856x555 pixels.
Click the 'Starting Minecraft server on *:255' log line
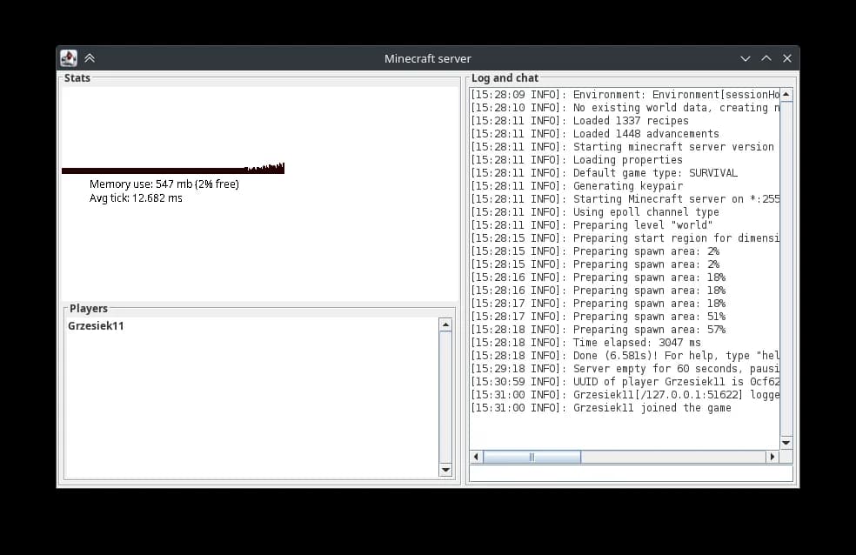625,199
